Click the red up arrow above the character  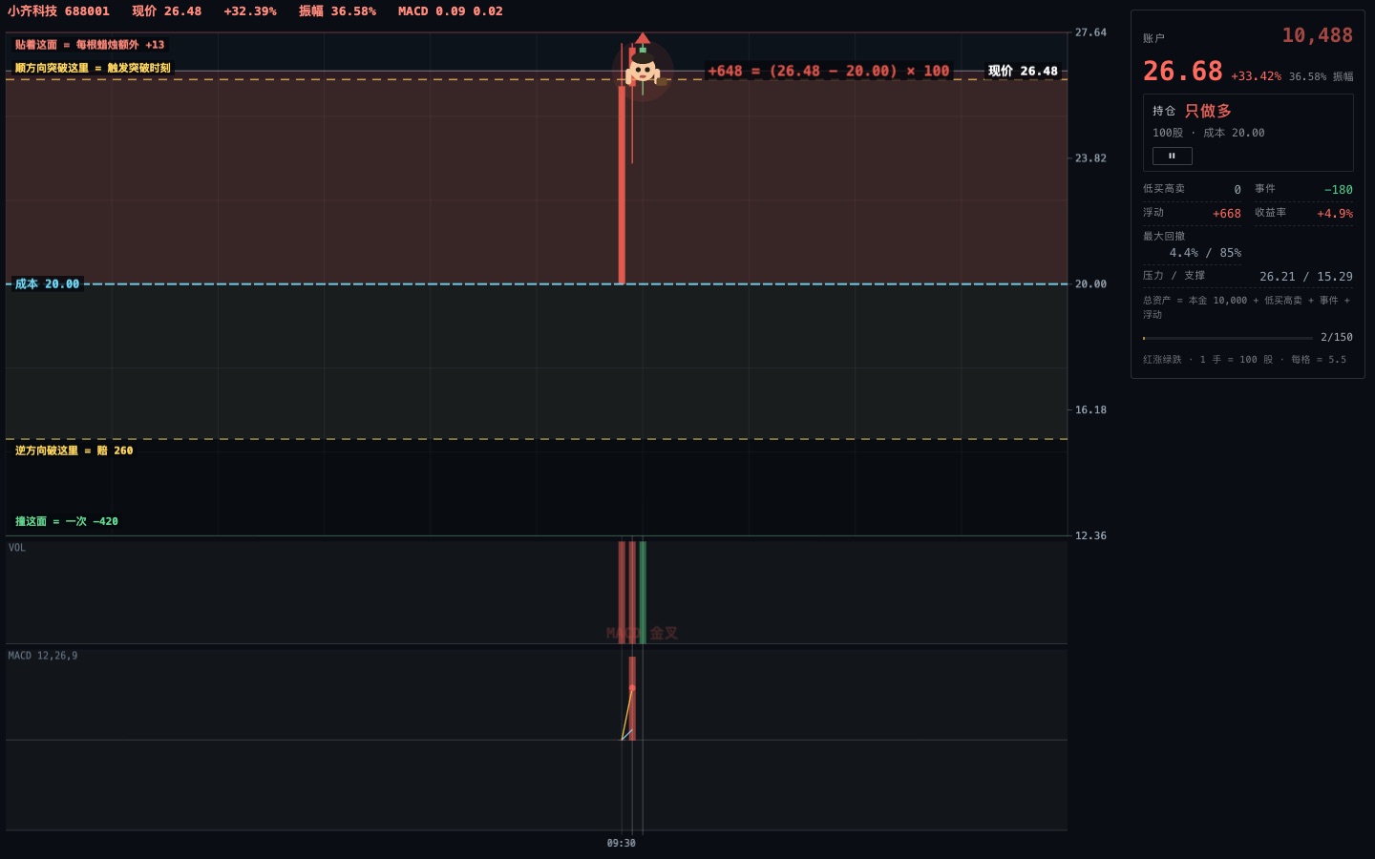coord(643,38)
